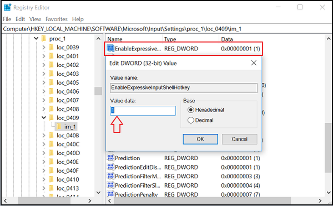Image resolution: width=333 pixels, height=206 pixels.
Task: Click the Prediction DWORD value icon
Action: click(111, 158)
